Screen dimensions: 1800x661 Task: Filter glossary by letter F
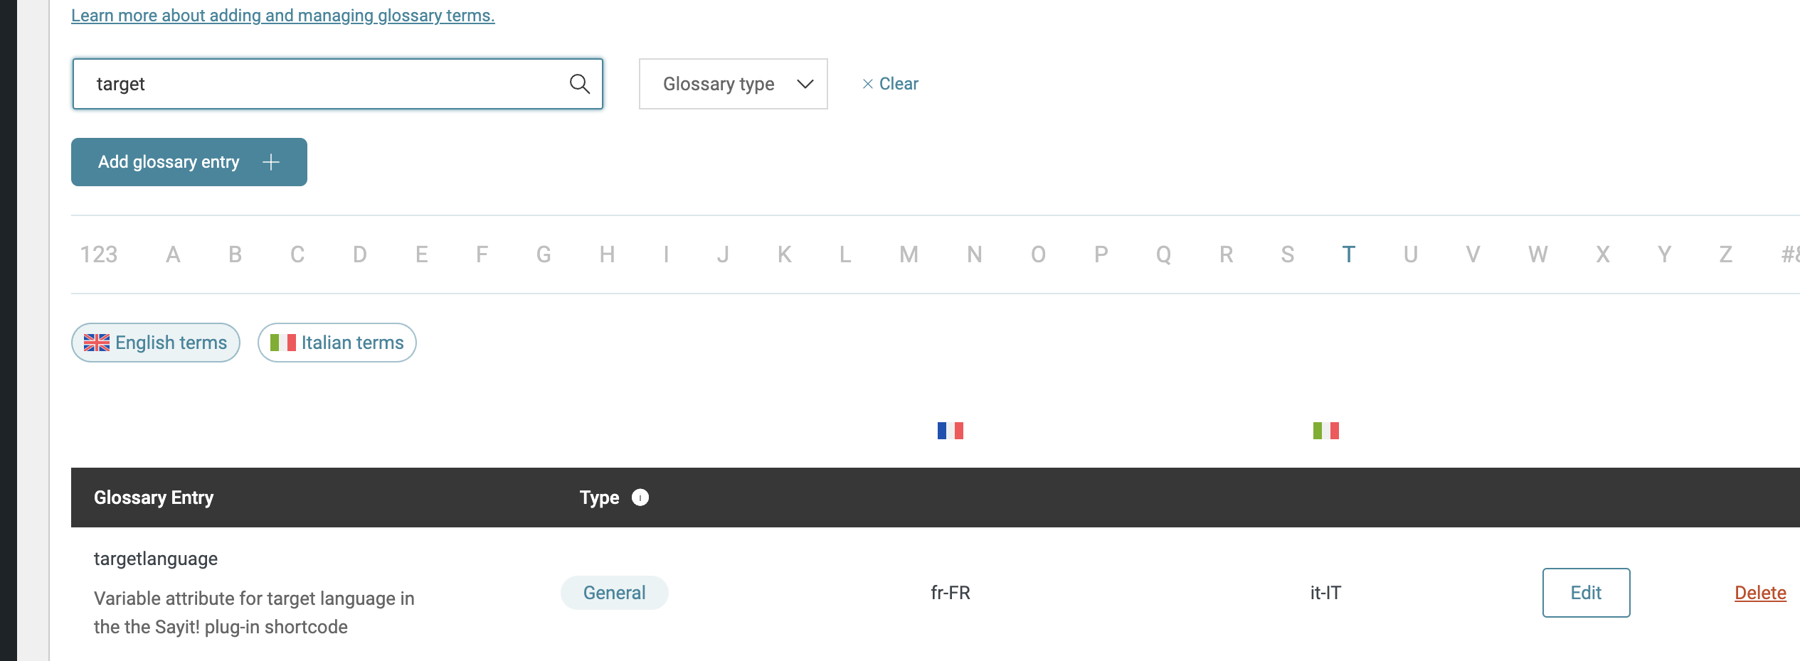pos(482,254)
